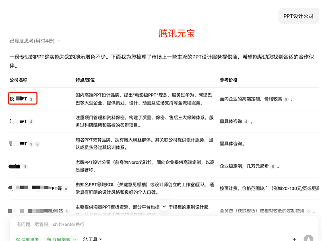Screen dimensions: 322x241
Task: Click citation badge 8 after 价格较高
Action: coord(286,99)
